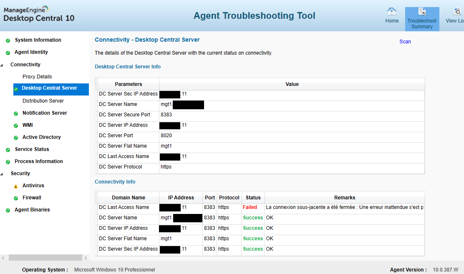Click sidebar scrollbar left arrow
464x274 pixels.
(x=3, y=258)
